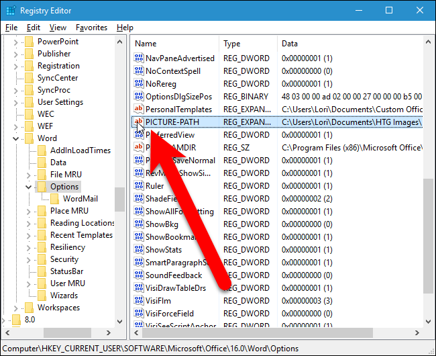Click the VisiDrawTableDrs DWORD value icon
The image size is (436, 356).
(138, 287)
